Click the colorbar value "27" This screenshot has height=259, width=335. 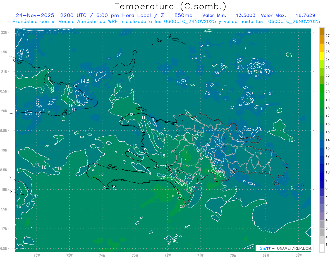tap(328, 36)
